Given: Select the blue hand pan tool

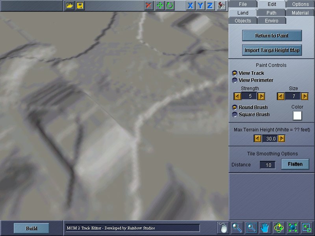Looking at the screenshot, I should pyautogui.click(x=265, y=228).
